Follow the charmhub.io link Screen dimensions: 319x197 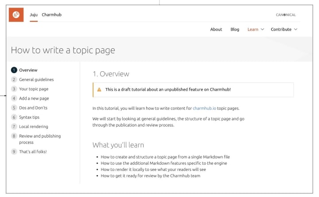pos(204,108)
